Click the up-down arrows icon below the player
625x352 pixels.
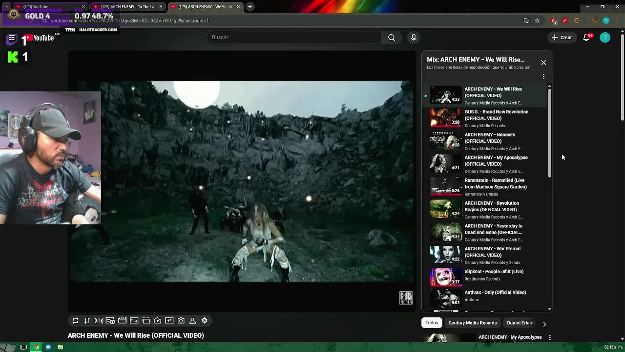point(87,321)
